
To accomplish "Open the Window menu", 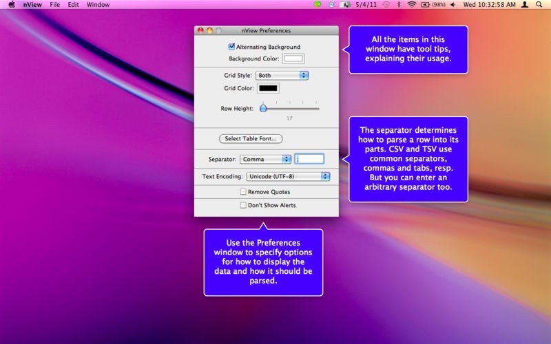I will coord(98,5).
